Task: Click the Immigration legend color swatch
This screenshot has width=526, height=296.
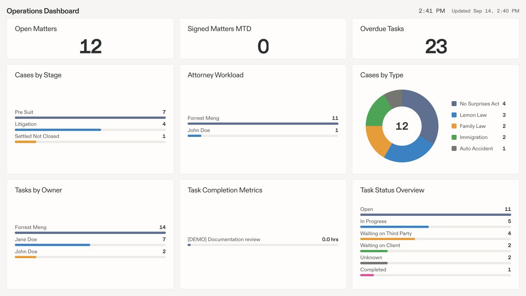Action: [x=454, y=137]
